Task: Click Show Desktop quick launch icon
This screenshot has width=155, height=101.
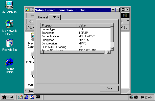Action: coord(20,97)
